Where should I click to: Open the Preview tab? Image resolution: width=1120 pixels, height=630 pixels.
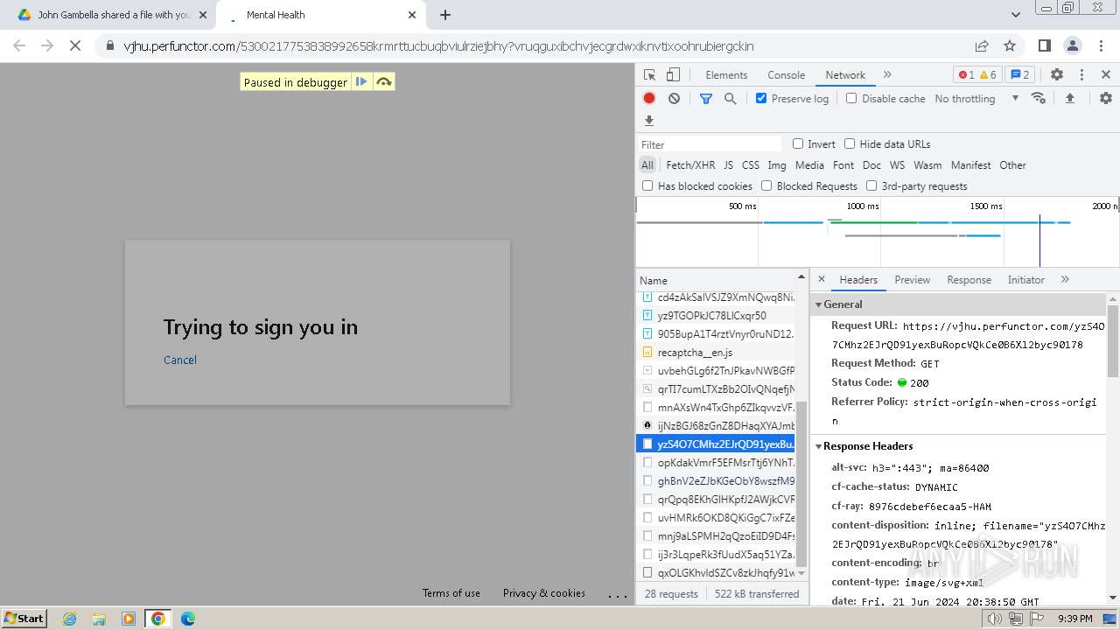912,279
